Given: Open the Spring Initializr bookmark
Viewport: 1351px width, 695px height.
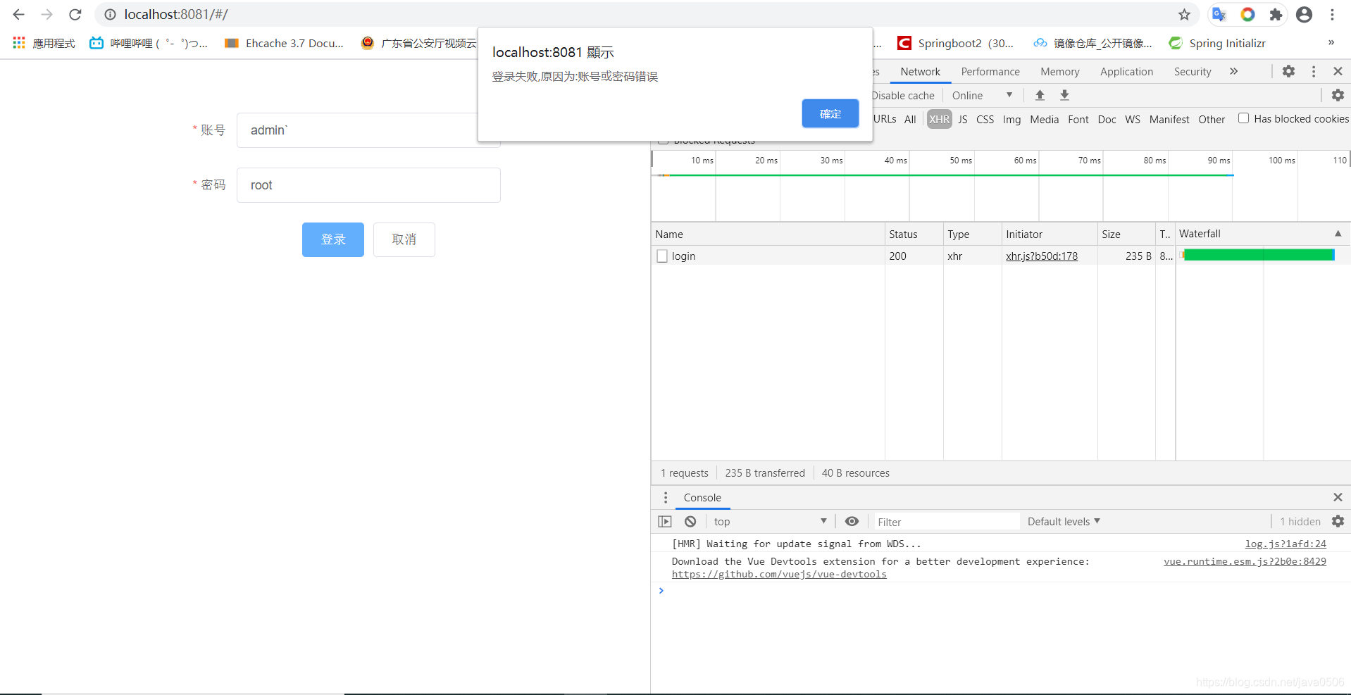Looking at the screenshot, I should pos(1217,43).
